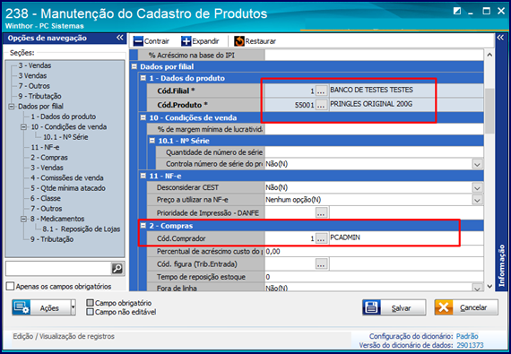Select 10.1 - Nº Série in tree

[x=65, y=137]
